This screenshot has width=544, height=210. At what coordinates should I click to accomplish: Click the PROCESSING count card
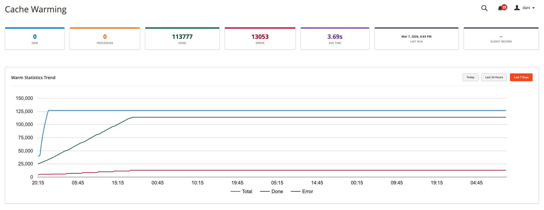coord(105,39)
